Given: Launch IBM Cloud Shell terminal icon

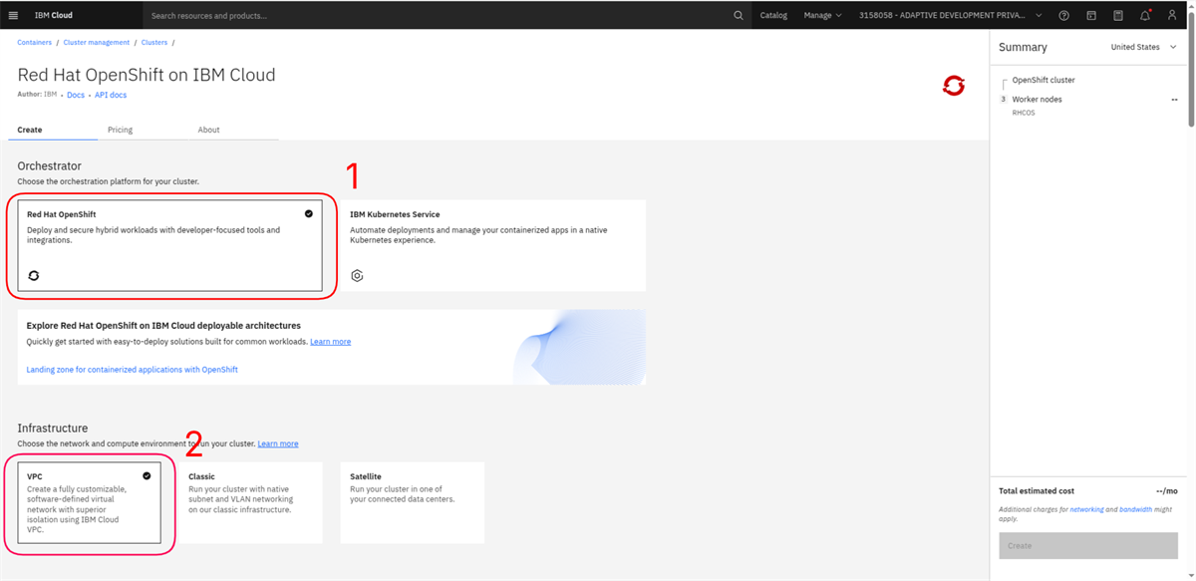Looking at the screenshot, I should click(1091, 16).
